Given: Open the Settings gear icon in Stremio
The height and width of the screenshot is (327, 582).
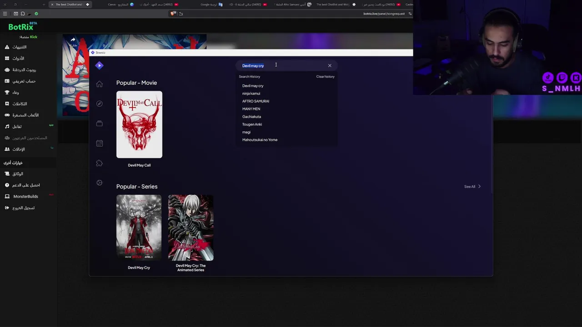Looking at the screenshot, I should [100, 183].
